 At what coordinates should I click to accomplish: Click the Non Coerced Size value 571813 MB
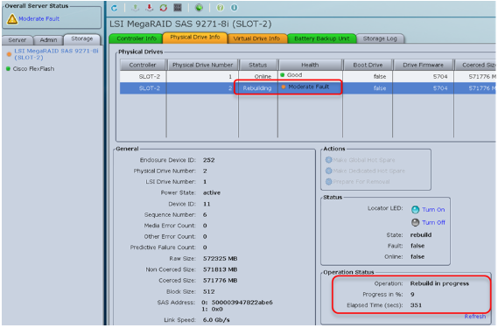point(220,269)
